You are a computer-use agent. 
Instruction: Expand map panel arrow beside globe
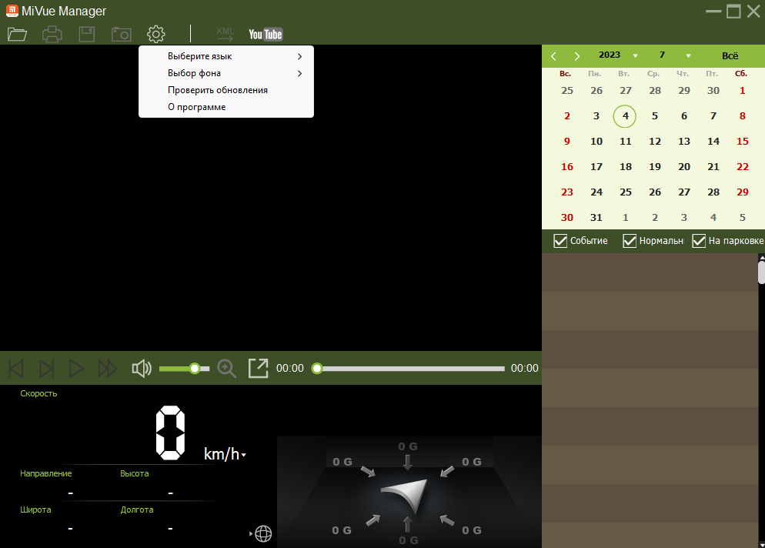251,534
